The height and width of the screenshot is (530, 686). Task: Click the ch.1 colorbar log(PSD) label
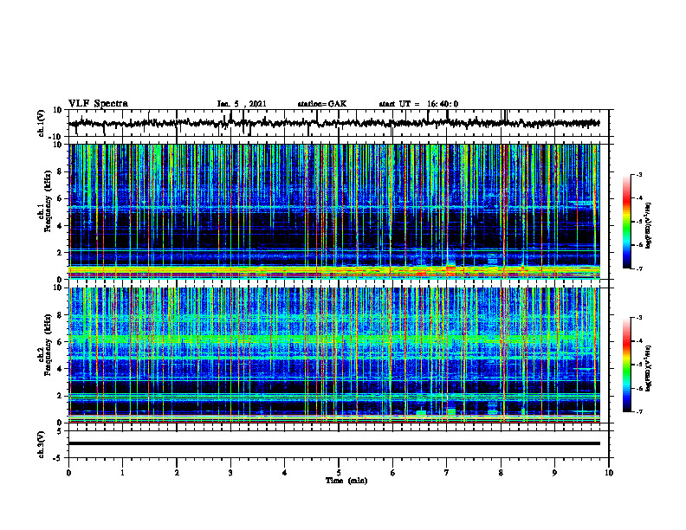coord(649,226)
